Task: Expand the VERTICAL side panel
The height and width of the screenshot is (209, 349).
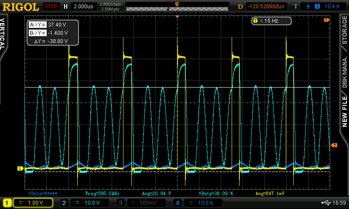Action: [3, 34]
